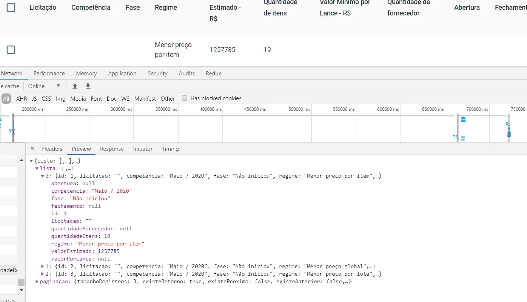Click the Abertura column header
The height and width of the screenshot is (302, 527).
point(467,8)
